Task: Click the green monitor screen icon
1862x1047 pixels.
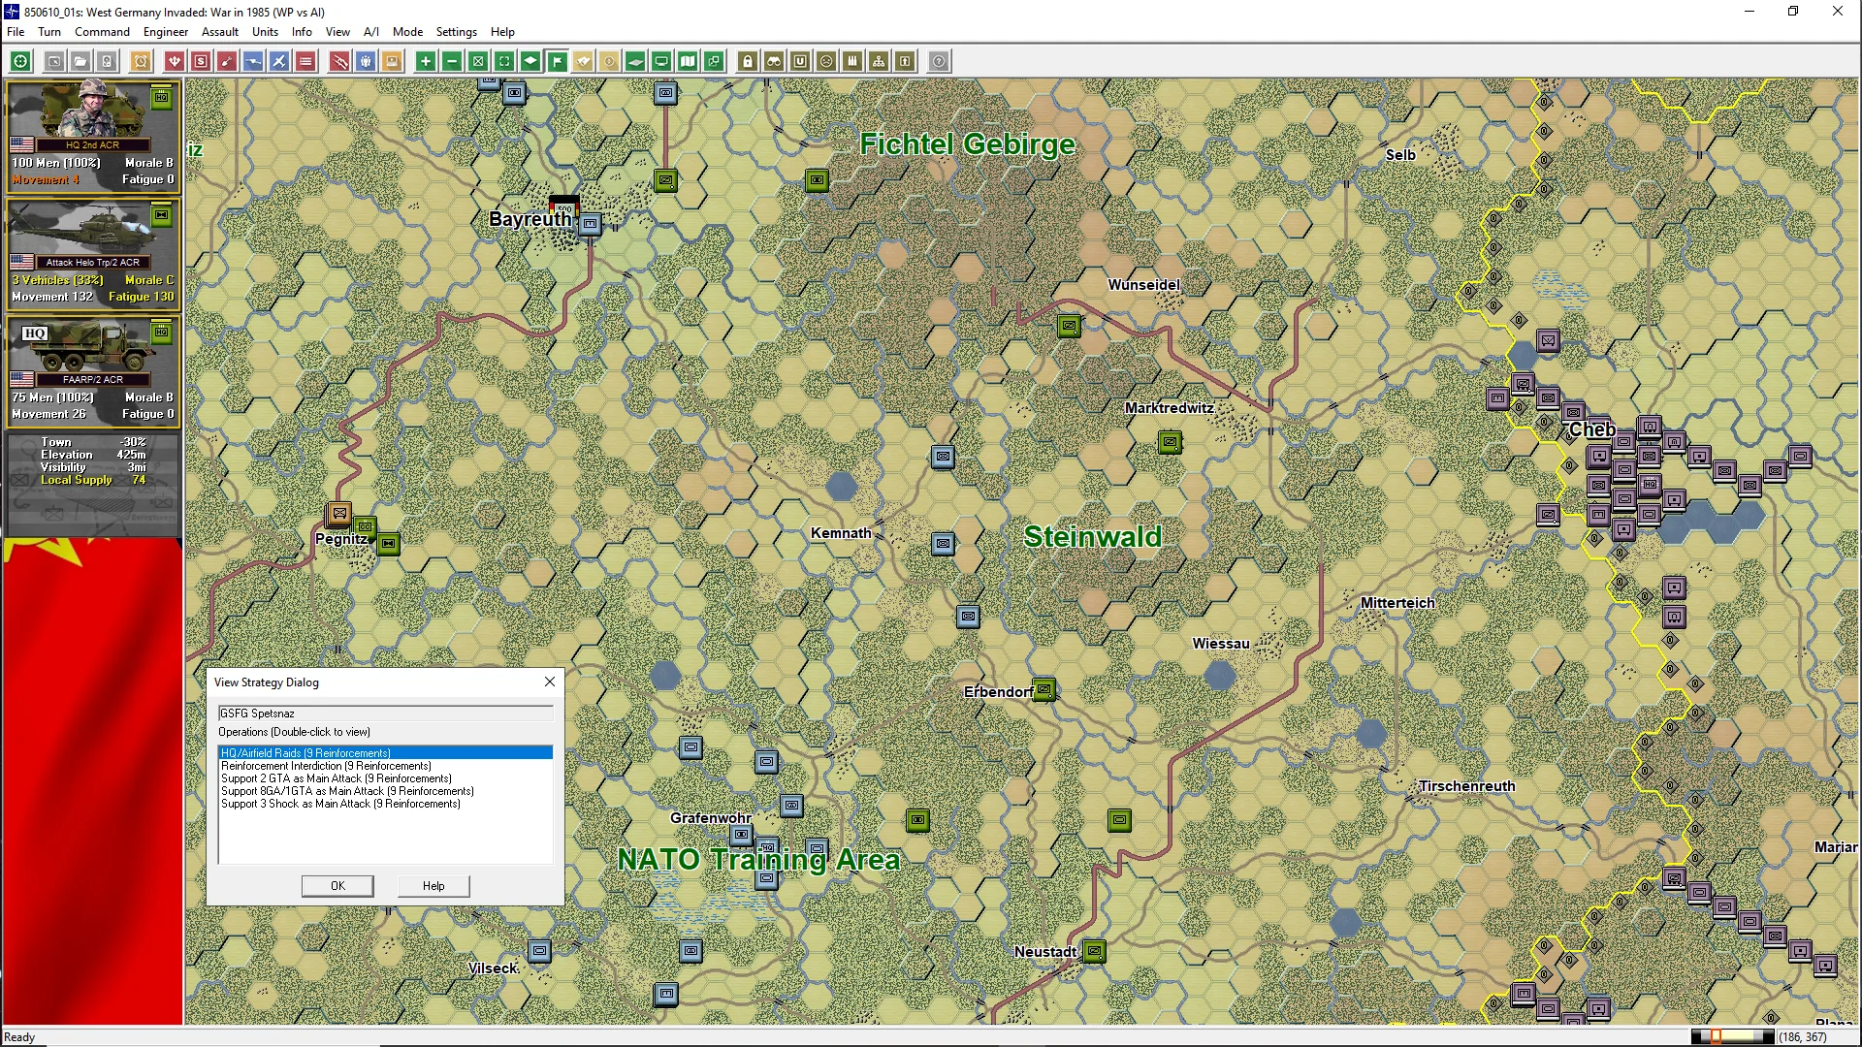Action: (661, 61)
